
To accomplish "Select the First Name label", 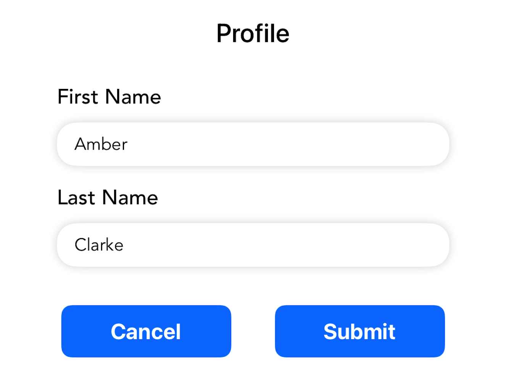I will coord(109,97).
